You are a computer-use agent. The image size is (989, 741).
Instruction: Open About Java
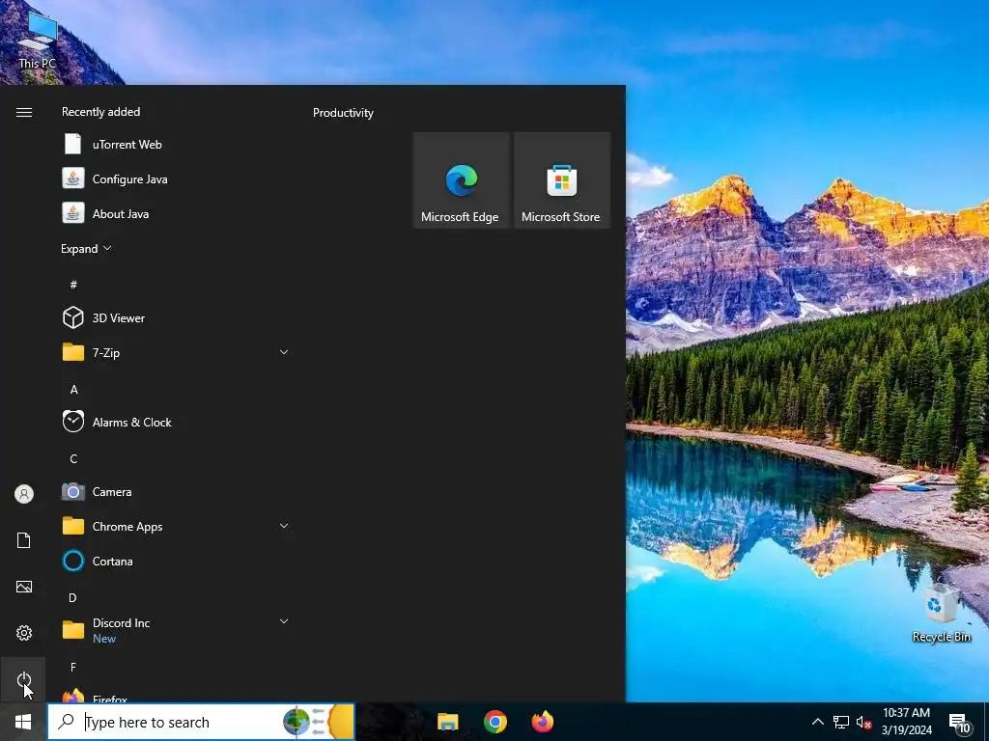pyautogui.click(x=177, y=213)
